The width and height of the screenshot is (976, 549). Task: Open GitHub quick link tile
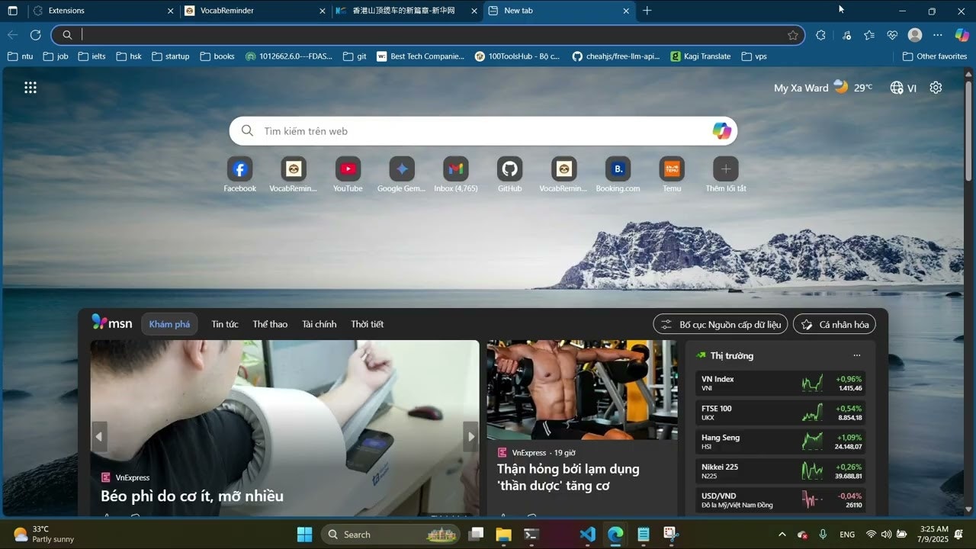point(509,175)
